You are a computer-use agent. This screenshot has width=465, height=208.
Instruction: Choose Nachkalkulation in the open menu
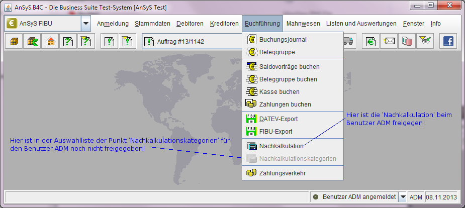281,146
